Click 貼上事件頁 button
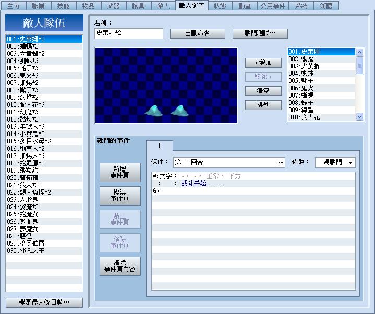Viewport: 375px width, 314px height. click(120, 219)
